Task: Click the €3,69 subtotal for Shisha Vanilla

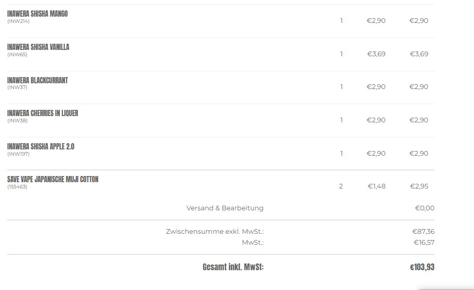Action: (419, 54)
